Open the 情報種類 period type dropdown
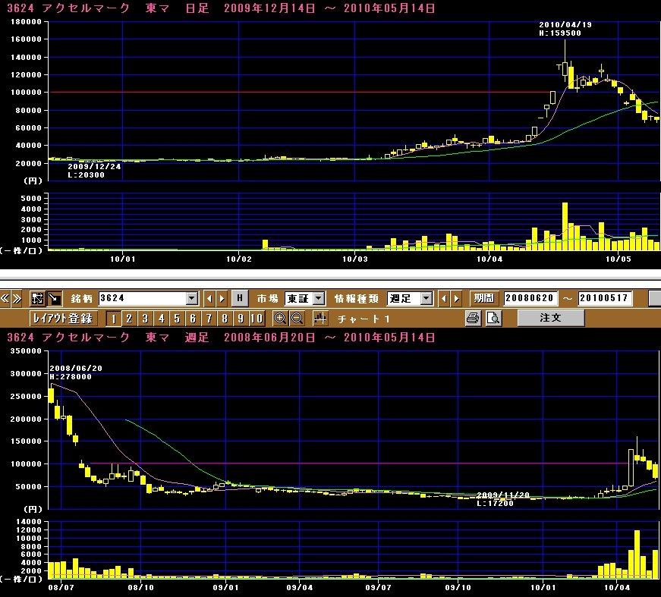Viewport: 661px width, 597px height. pos(426,298)
